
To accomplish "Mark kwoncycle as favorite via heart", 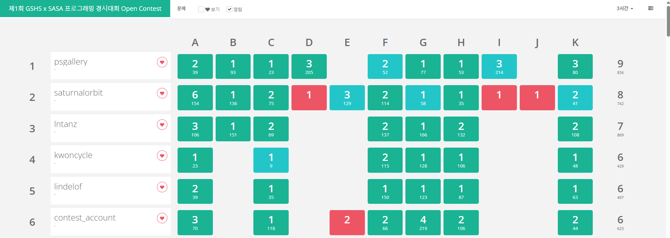I will pos(162,156).
